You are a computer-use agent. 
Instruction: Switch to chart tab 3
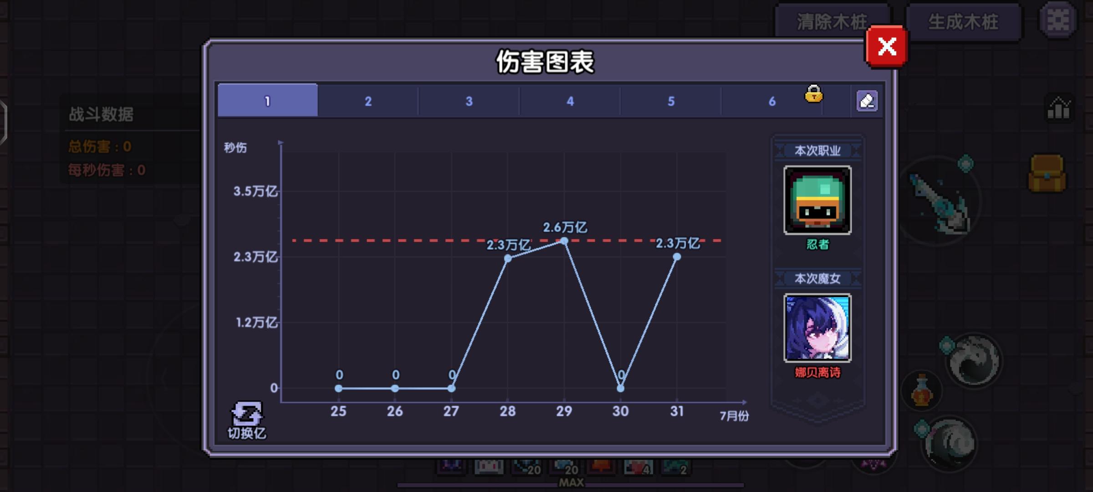tap(469, 101)
